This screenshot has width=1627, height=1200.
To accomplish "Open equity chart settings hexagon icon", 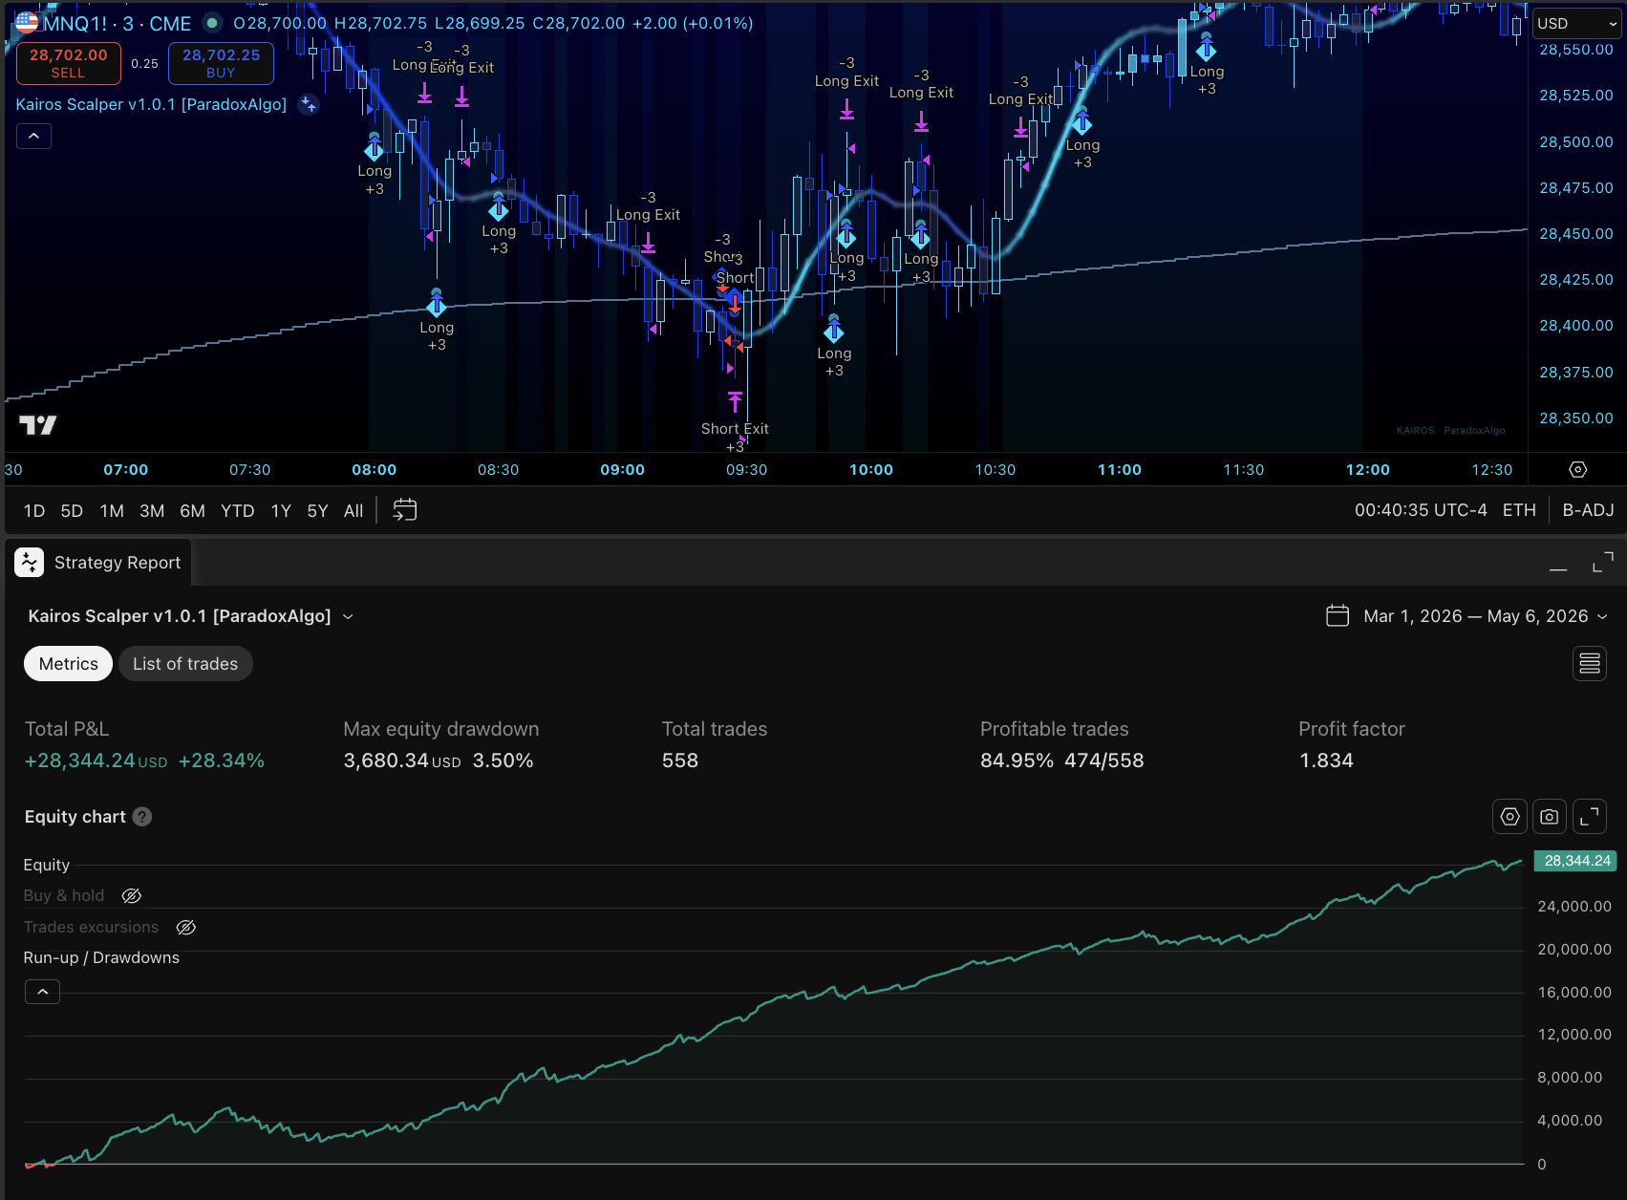I will tap(1509, 817).
